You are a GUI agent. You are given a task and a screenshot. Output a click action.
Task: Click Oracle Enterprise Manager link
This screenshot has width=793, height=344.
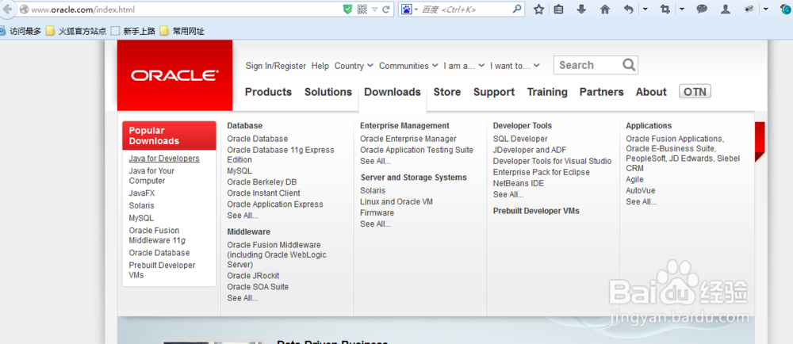click(x=408, y=139)
